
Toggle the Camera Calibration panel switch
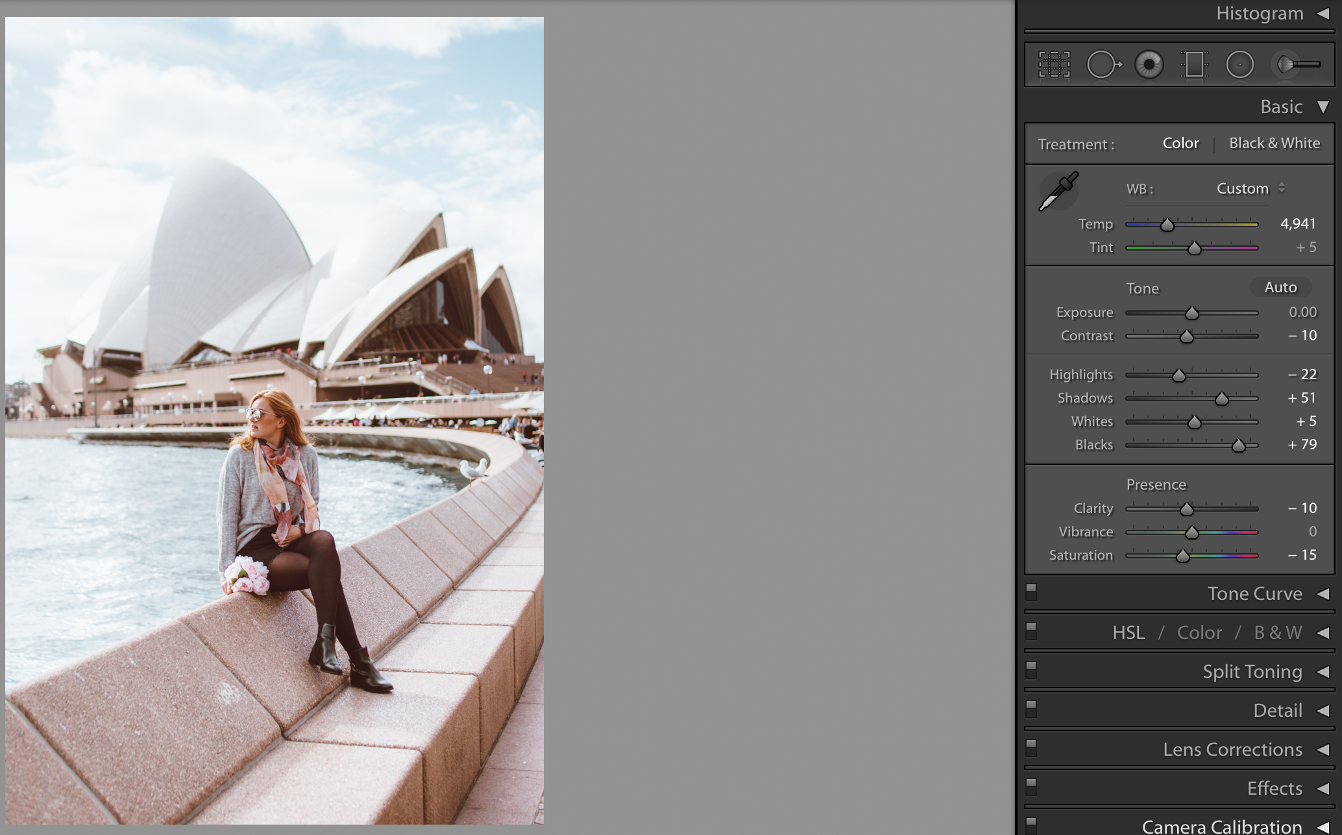point(1031,825)
